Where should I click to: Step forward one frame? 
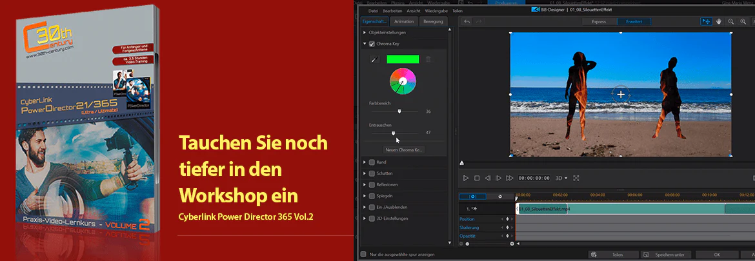coord(498,178)
